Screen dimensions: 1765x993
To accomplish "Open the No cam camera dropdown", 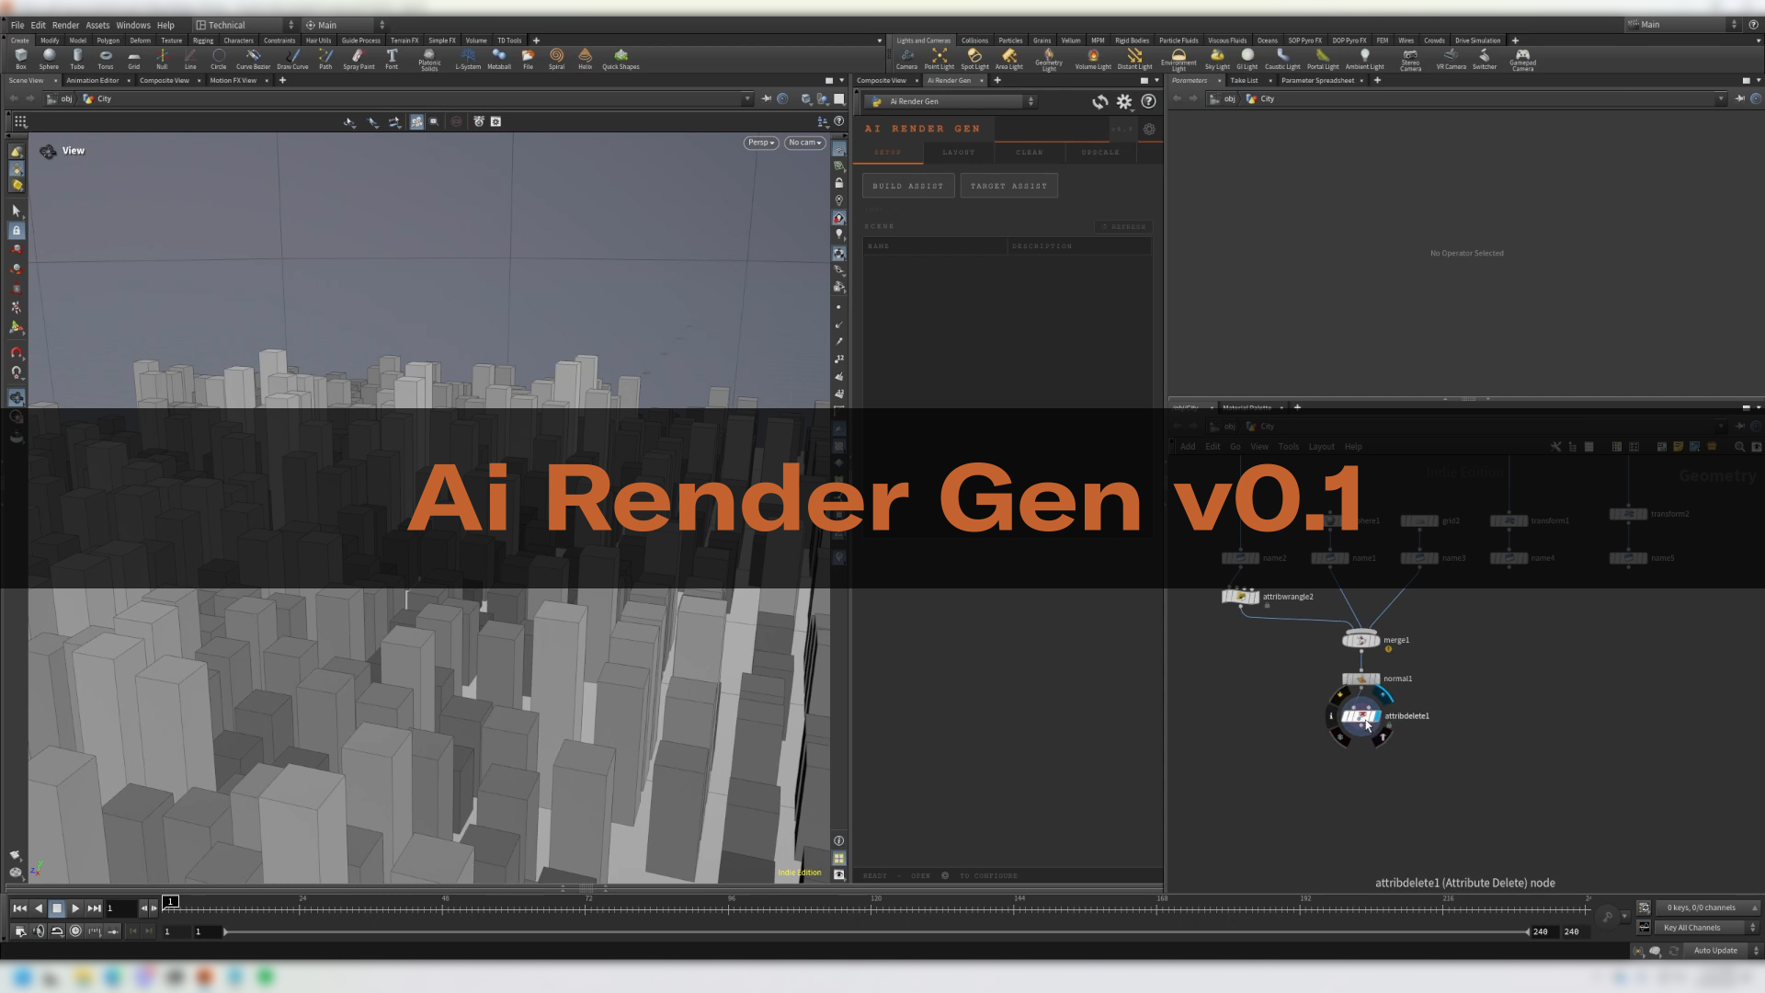I will click(804, 143).
